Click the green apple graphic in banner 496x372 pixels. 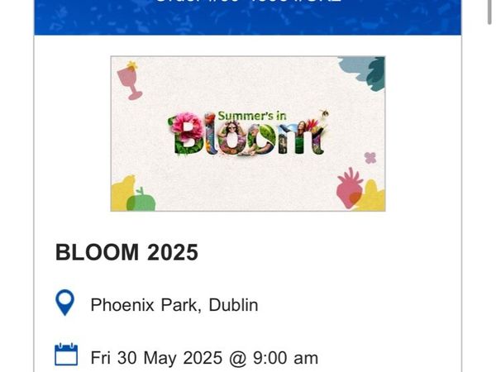[141, 200]
